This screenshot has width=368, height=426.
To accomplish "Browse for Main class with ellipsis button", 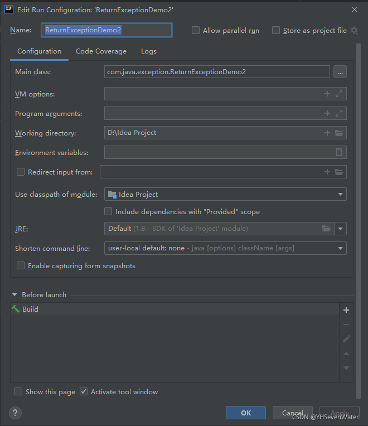I will point(340,72).
